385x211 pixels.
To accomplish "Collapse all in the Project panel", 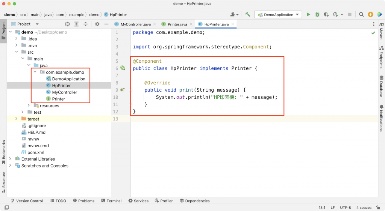I will [85, 24].
